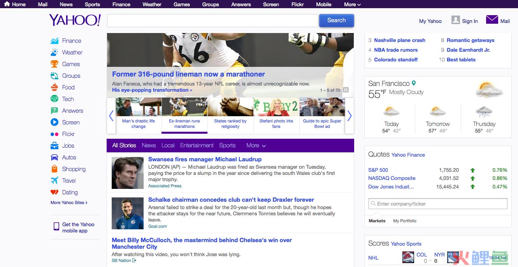Read the Schalke chairman Draxler story
The height and width of the screenshot is (267, 518).
[231, 200]
